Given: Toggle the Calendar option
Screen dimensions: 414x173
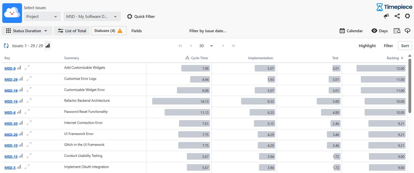Looking at the screenshot, I should click(x=351, y=31).
